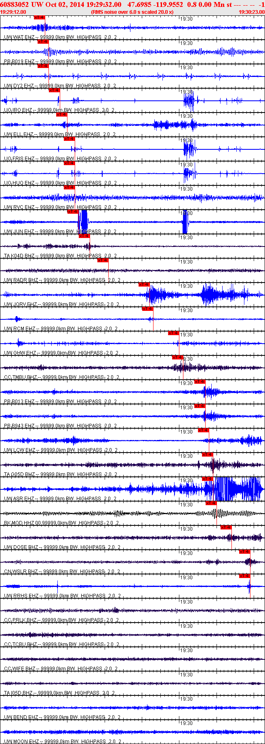Click the pick flag on UW RADR trace

[x=103, y=260]
